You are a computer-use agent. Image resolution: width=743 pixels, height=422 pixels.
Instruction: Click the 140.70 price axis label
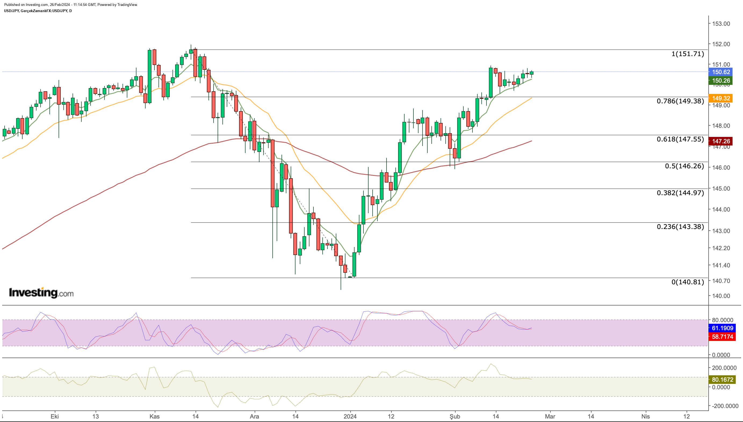click(x=721, y=281)
